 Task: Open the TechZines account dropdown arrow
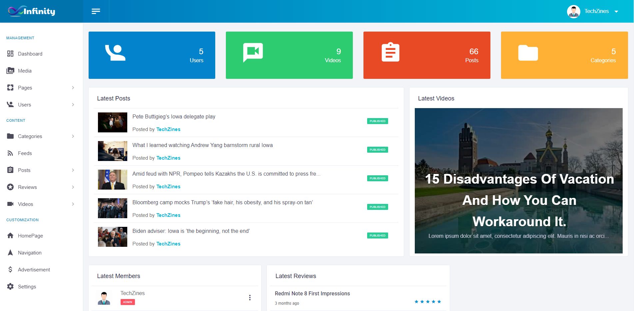(616, 11)
